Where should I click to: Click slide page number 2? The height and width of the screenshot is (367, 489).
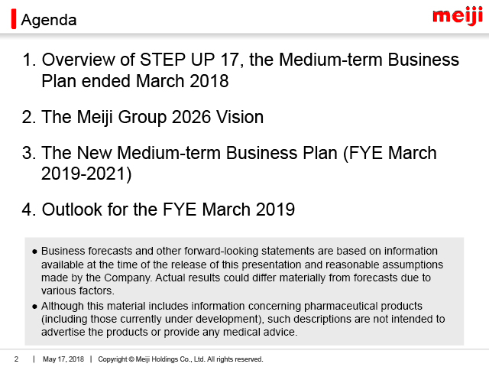pyautogui.click(x=17, y=359)
